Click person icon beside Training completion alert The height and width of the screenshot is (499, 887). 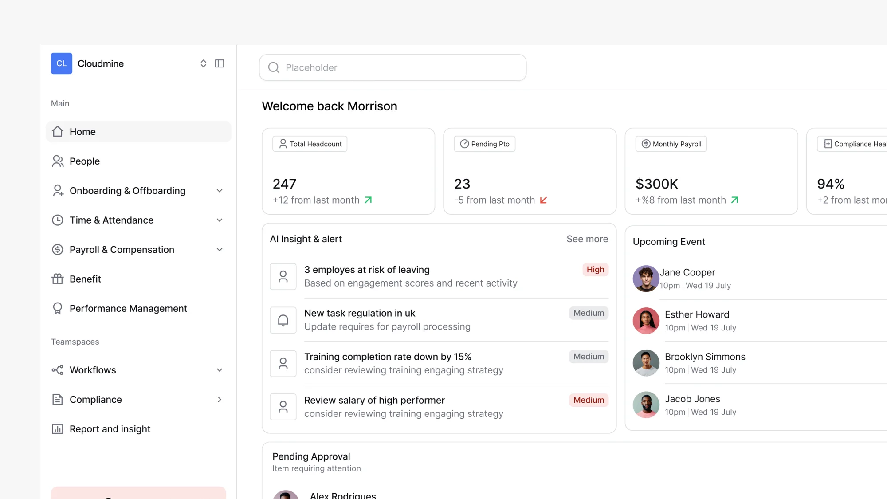(283, 364)
